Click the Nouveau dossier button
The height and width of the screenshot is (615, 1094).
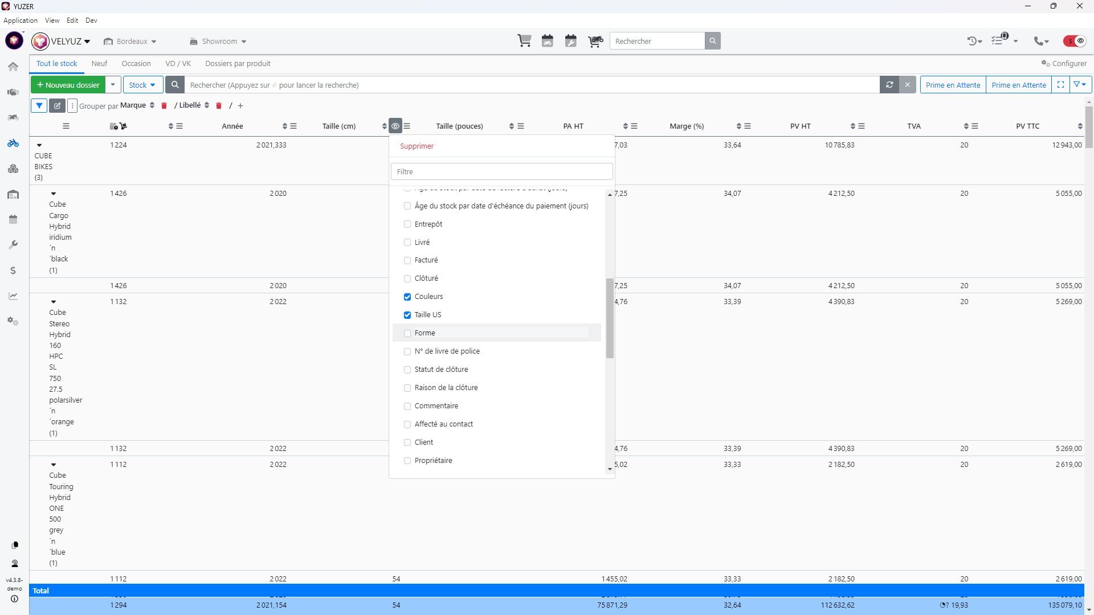[x=68, y=85]
